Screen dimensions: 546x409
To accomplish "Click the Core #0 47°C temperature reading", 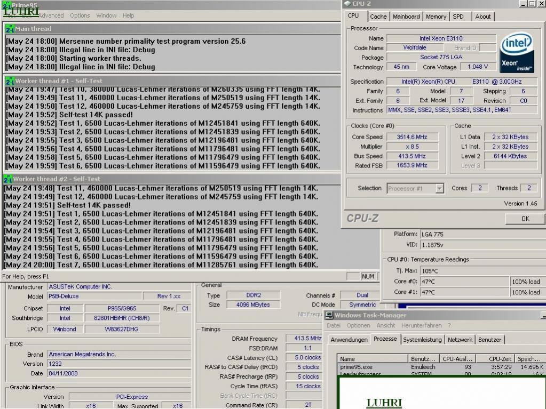I will pos(464,282).
